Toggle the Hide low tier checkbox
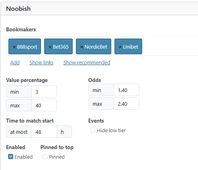198x170 pixels. coord(93,130)
